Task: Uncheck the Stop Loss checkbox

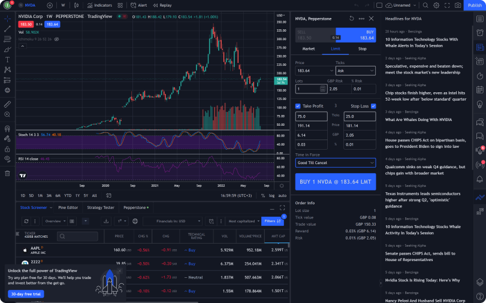Action: tap(373, 106)
